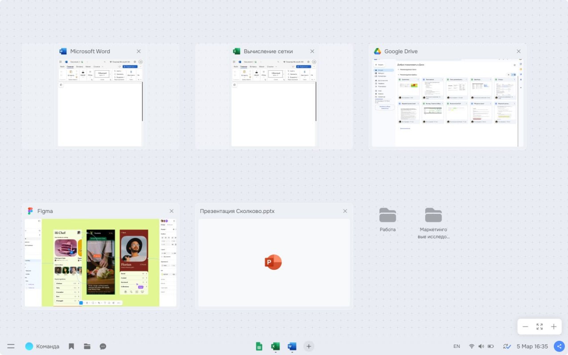Click the blue share button in the corner
Image resolution: width=568 pixels, height=355 pixels.
pyautogui.click(x=559, y=346)
